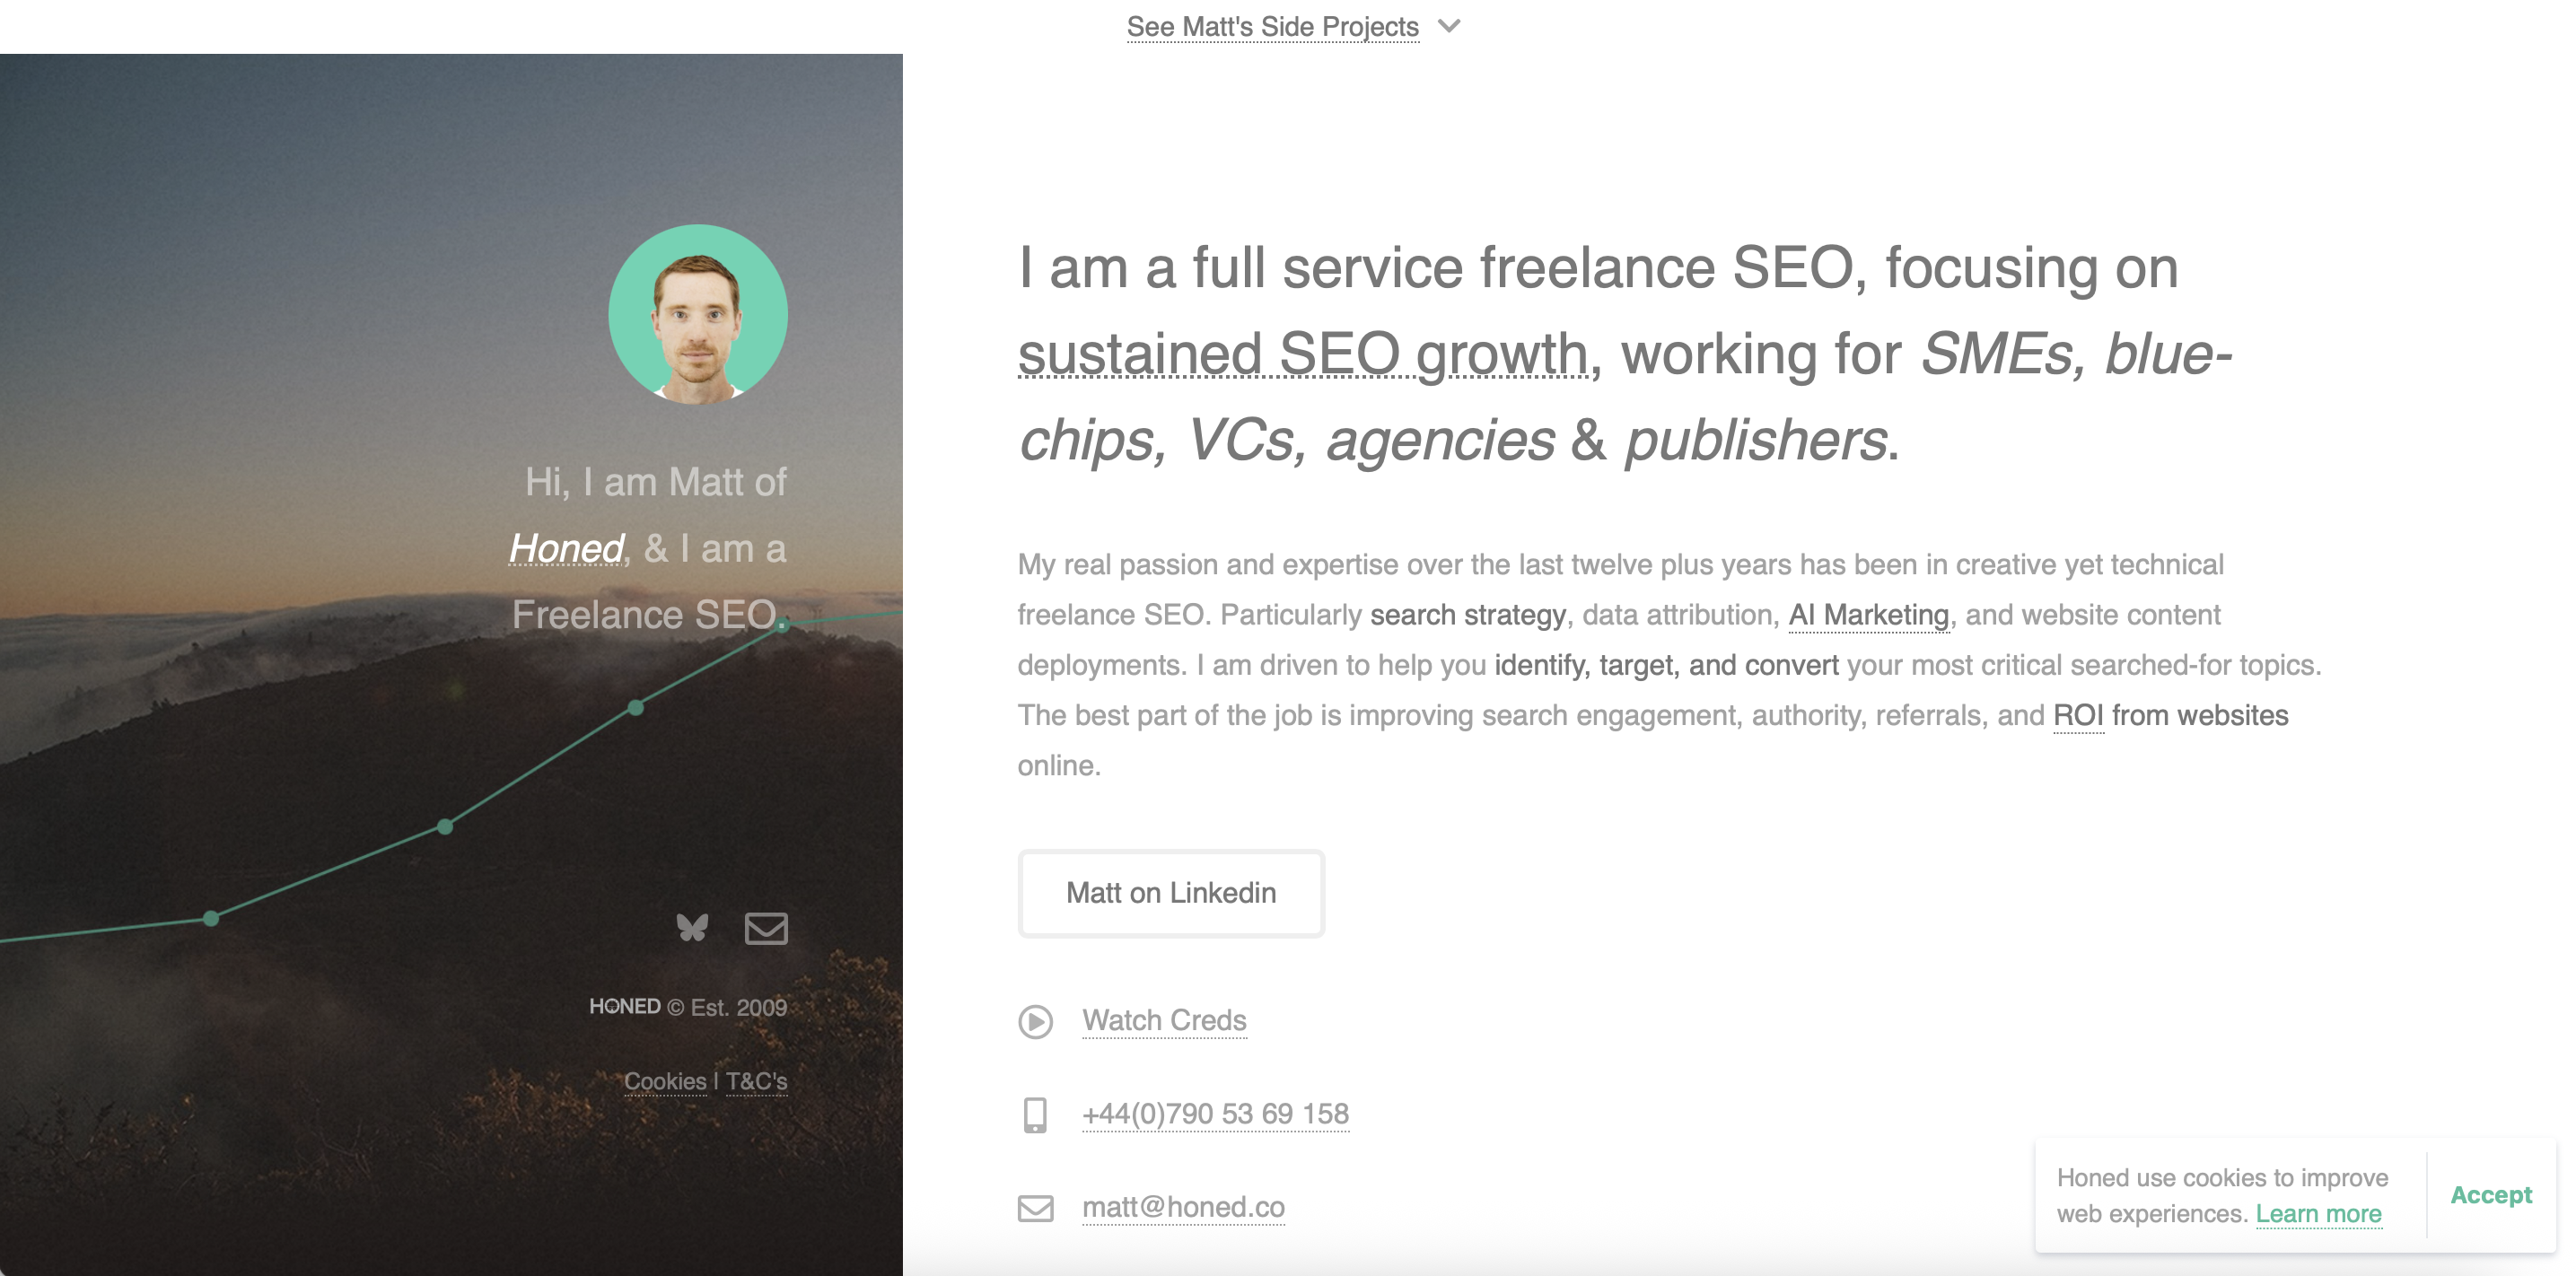Follow the sustained SEO growth link
Image resolution: width=2576 pixels, height=1276 pixels.
tap(1303, 354)
